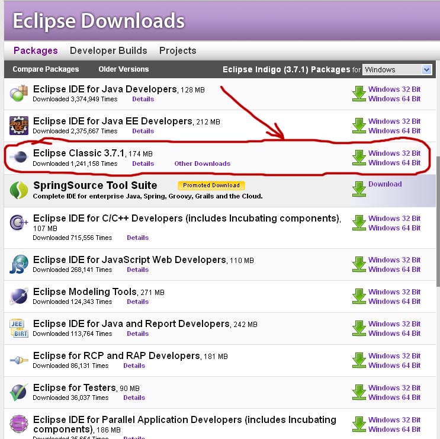Click the Java EE IDE gear icon
The image size is (440, 439).
click(x=19, y=126)
